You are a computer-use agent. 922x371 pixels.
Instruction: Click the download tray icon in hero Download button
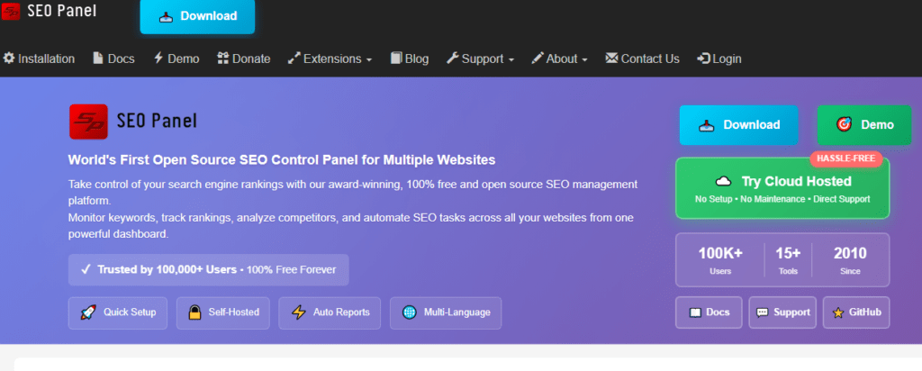(x=706, y=125)
